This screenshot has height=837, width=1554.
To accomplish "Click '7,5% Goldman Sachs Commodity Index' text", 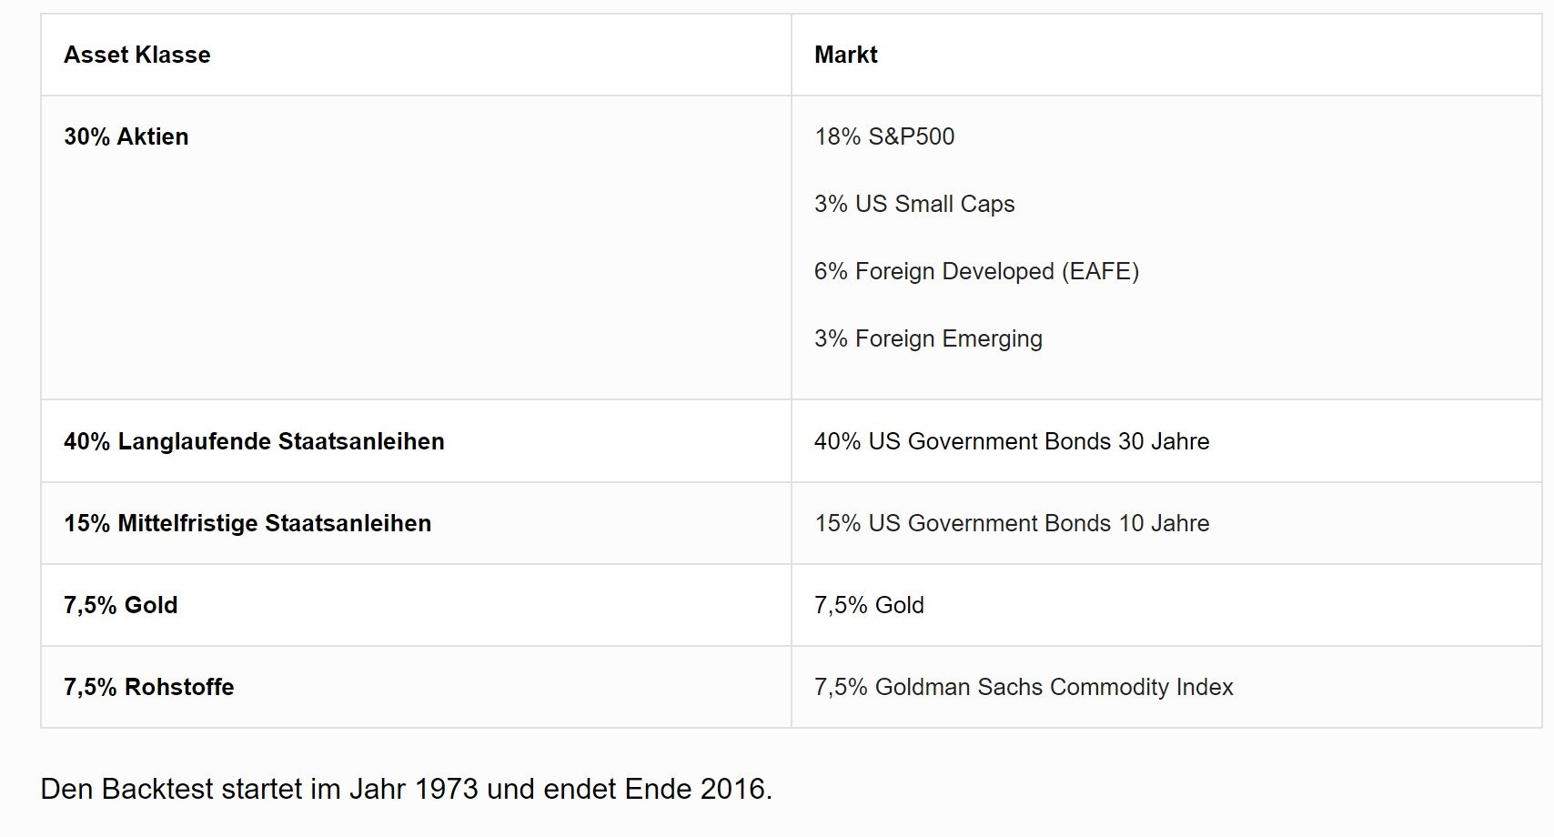I will pos(1024,687).
